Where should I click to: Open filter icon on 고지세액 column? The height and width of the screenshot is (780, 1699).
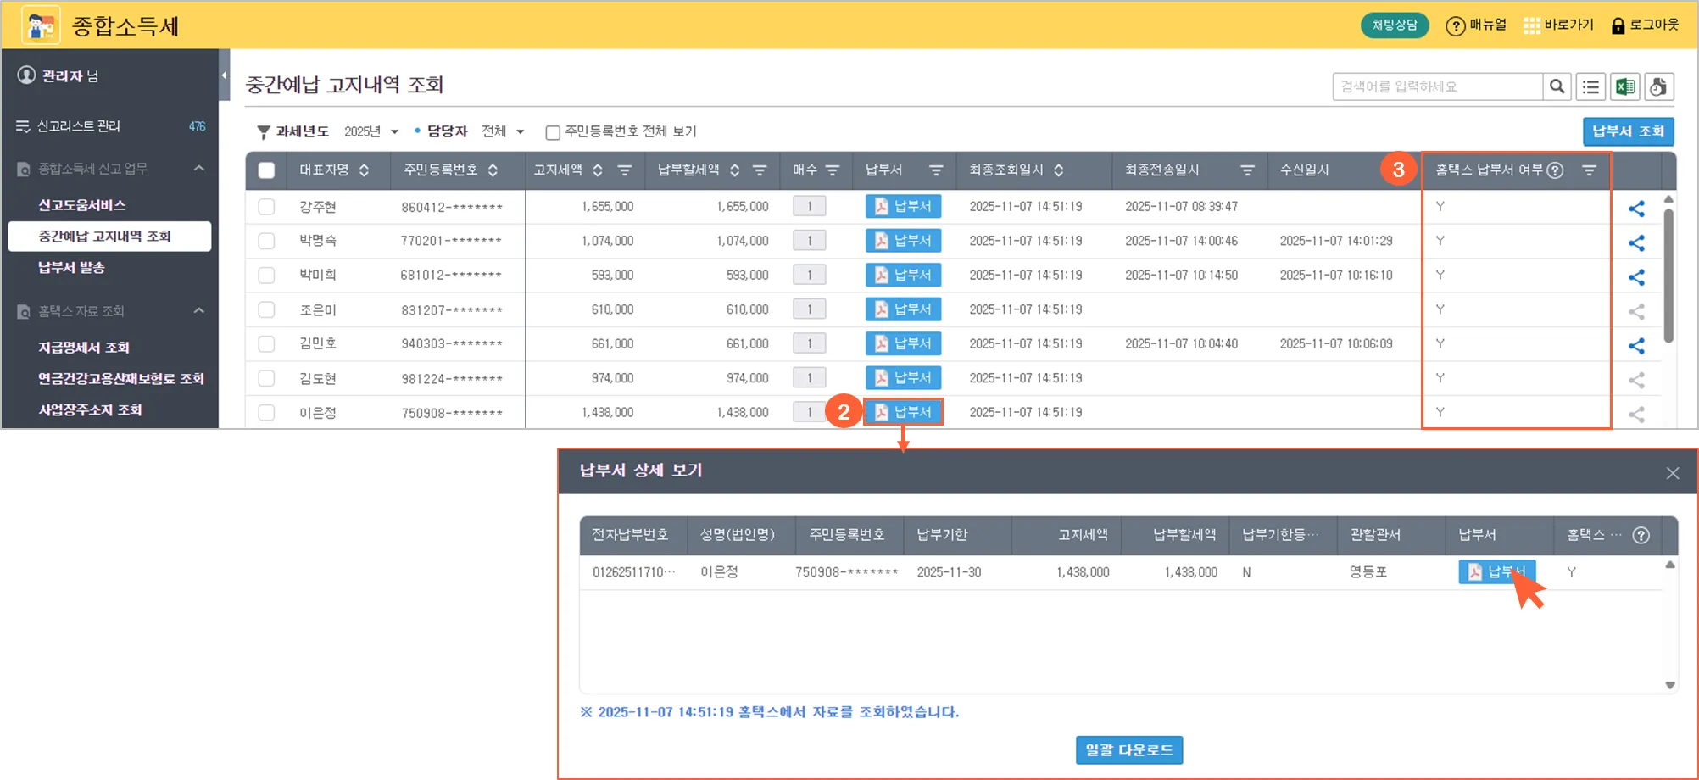pyautogui.click(x=625, y=170)
